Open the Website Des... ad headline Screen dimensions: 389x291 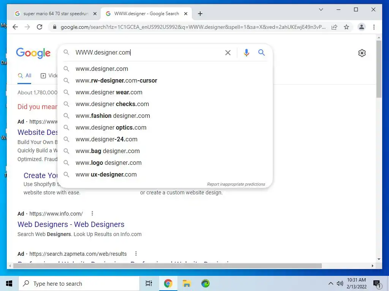pos(38,132)
